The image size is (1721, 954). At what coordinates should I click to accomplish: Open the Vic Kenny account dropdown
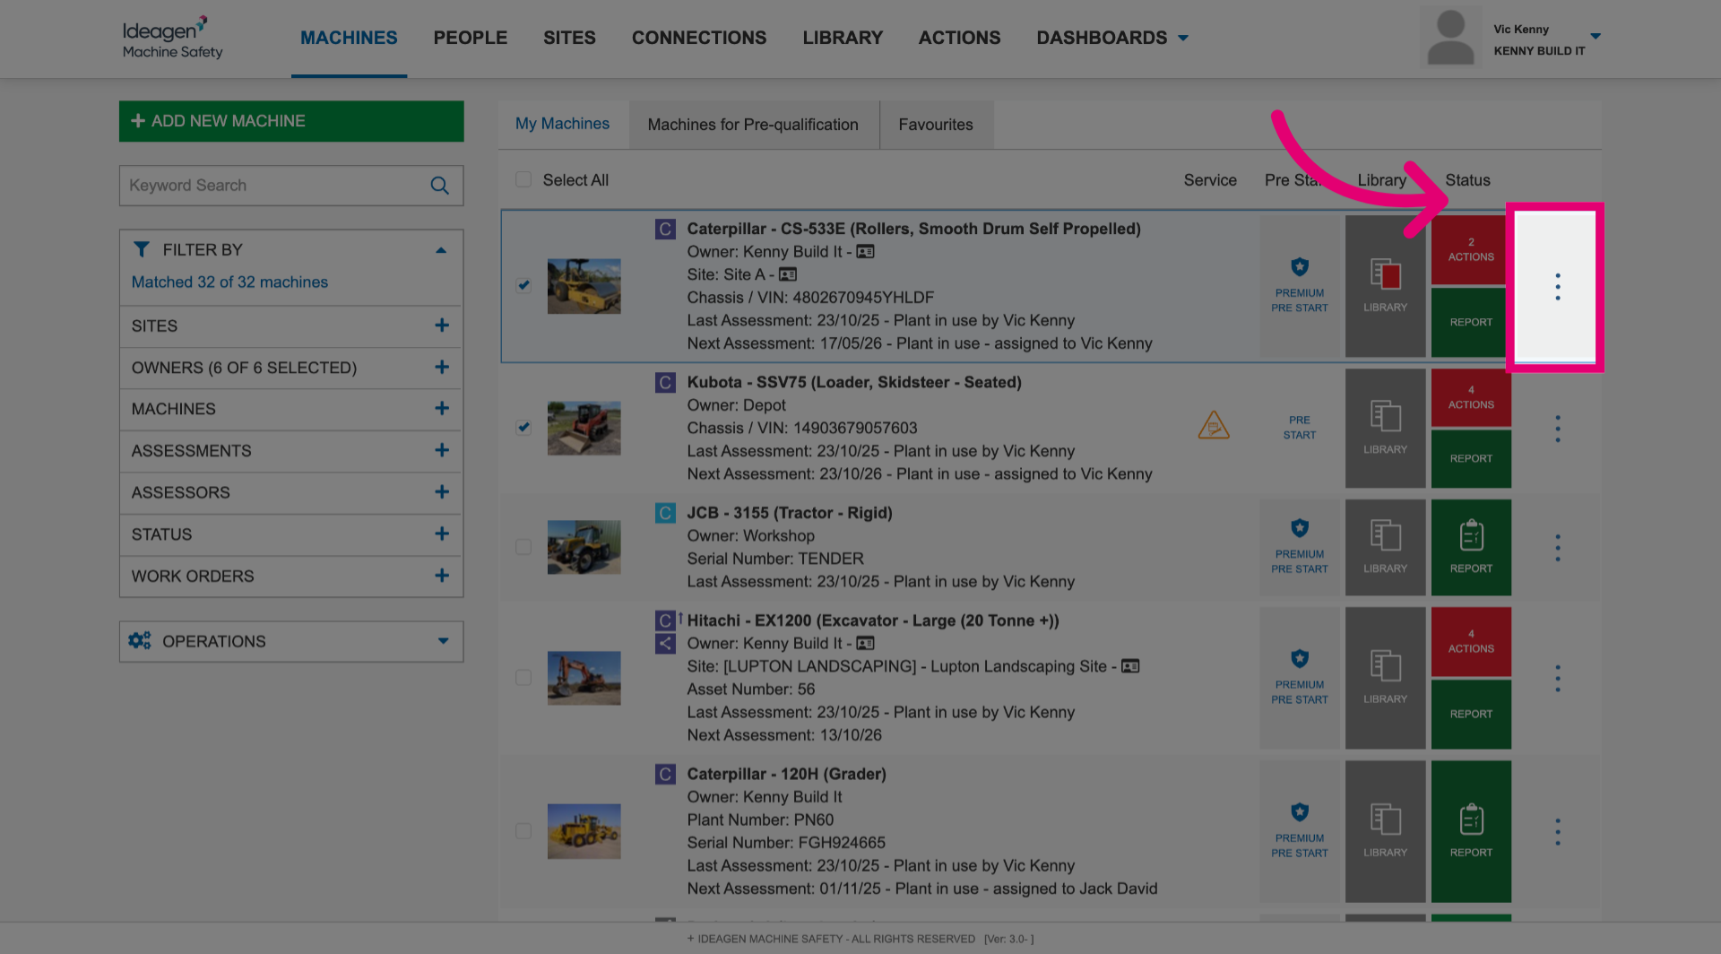click(x=1595, y=37)
